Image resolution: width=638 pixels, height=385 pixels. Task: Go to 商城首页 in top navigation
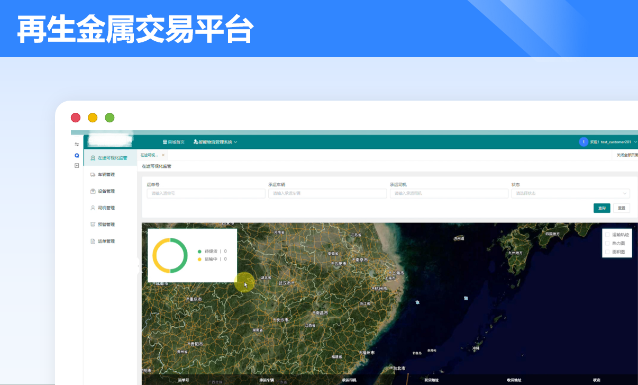click(174, 142)
